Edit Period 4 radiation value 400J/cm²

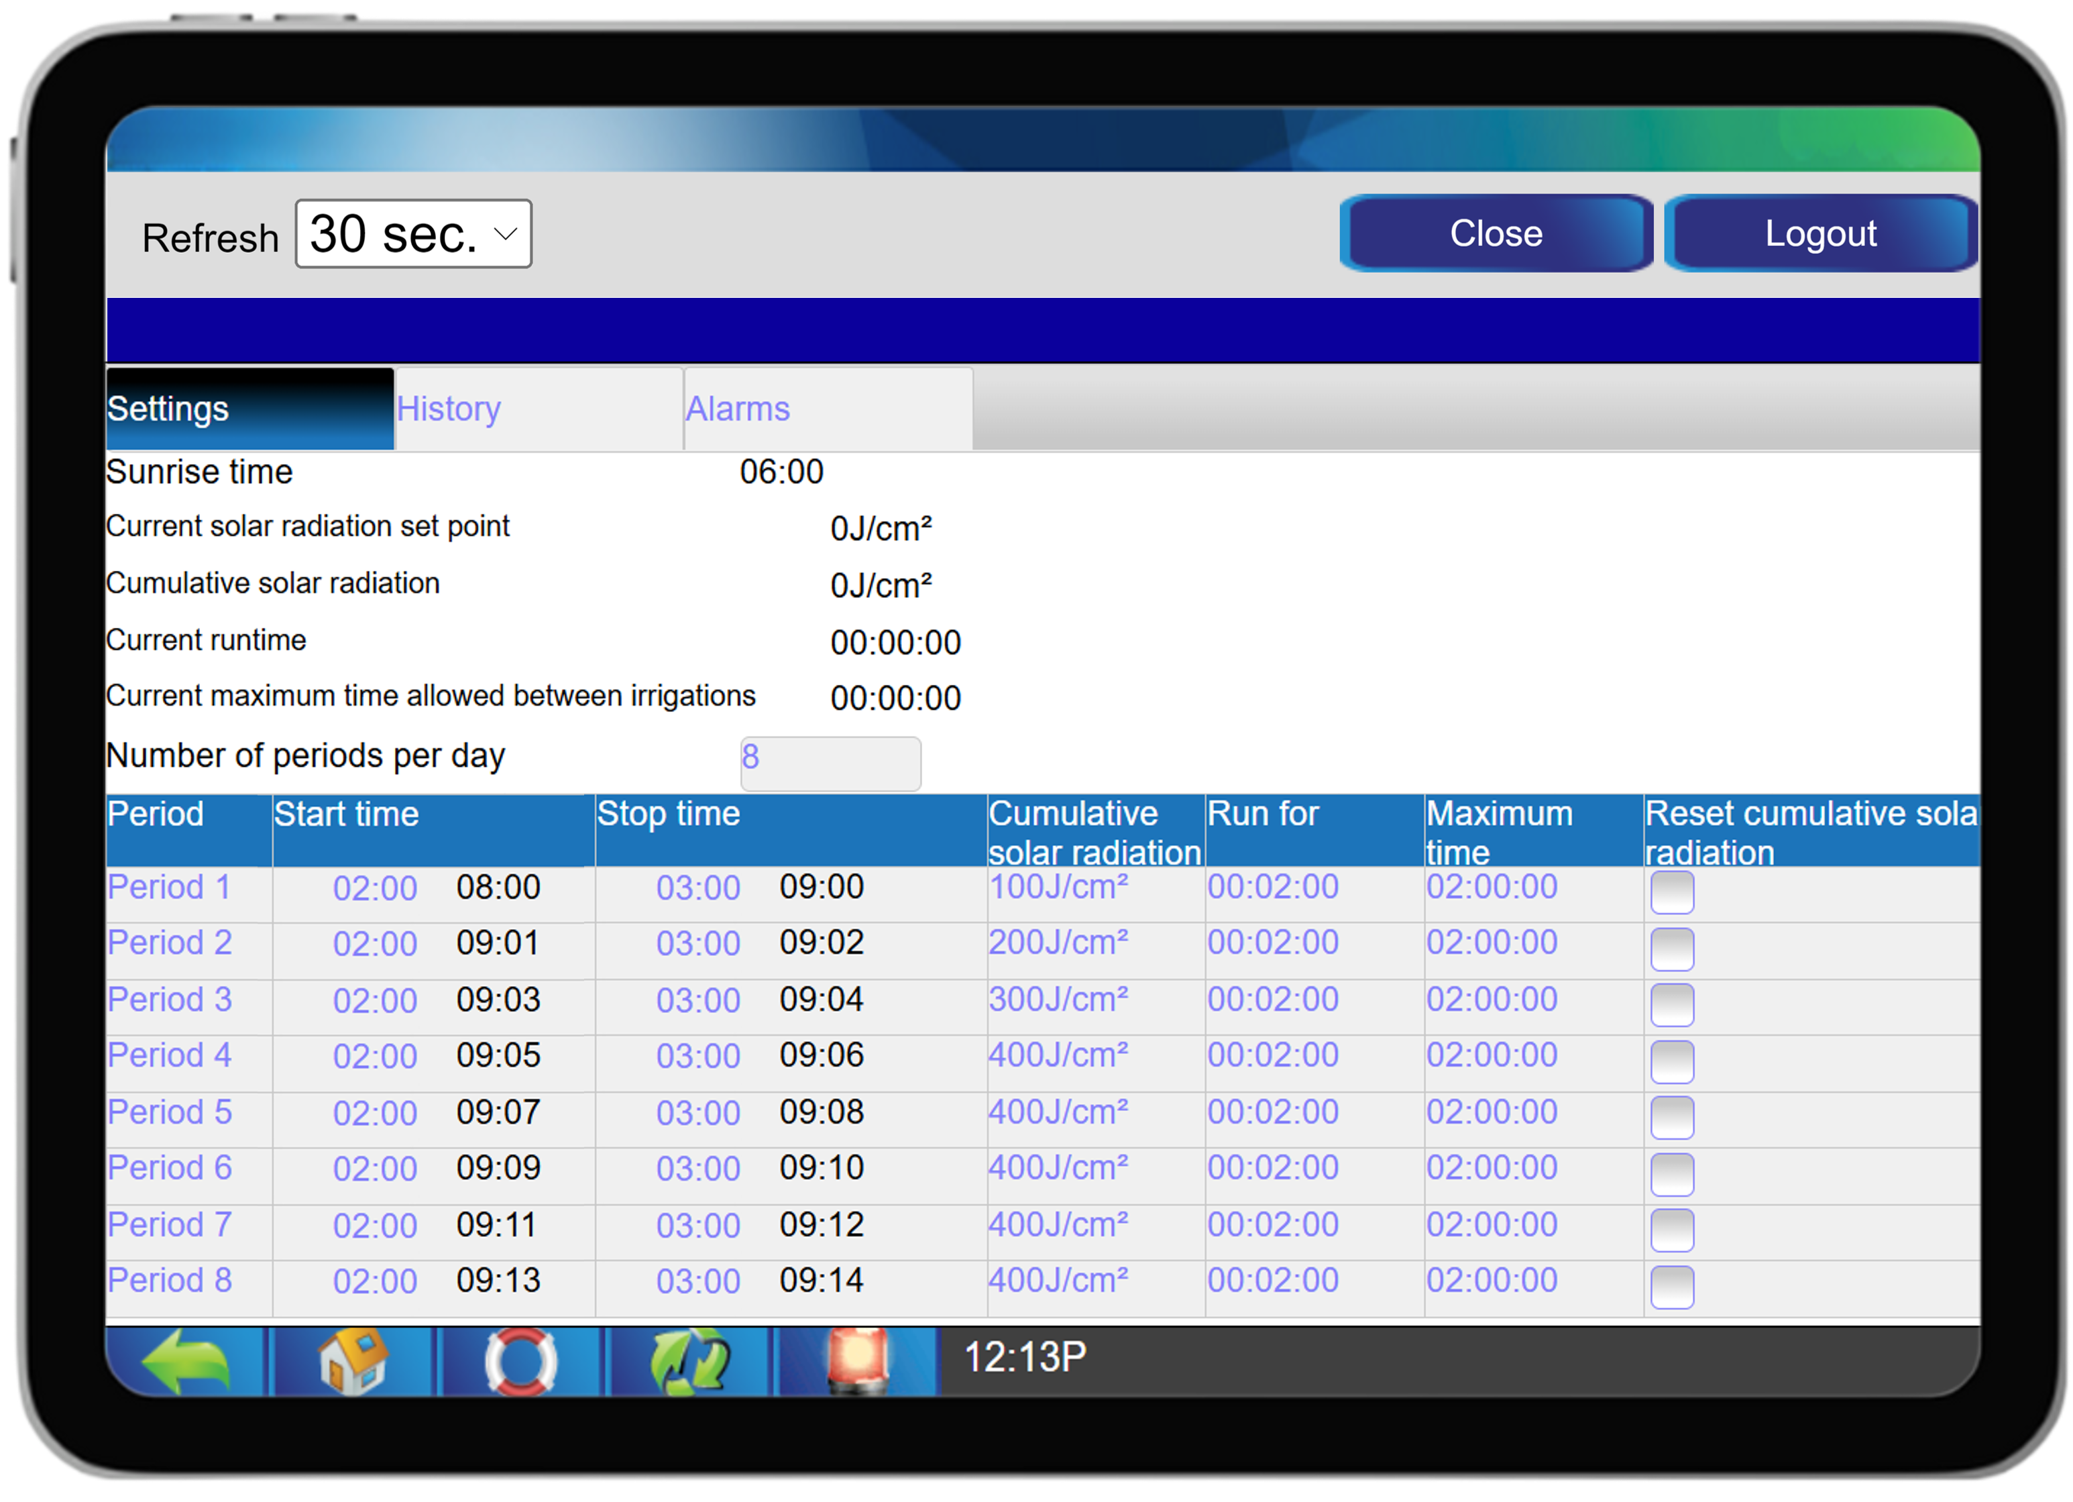pos(1058,1055)
